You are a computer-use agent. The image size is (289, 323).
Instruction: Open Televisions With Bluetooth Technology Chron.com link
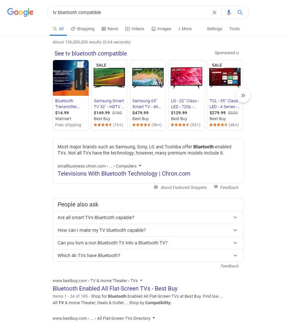point(124,174)
